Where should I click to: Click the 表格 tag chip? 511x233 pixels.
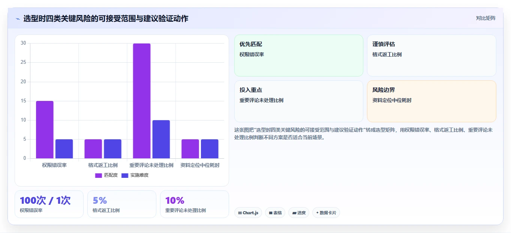tap(275, 213)
